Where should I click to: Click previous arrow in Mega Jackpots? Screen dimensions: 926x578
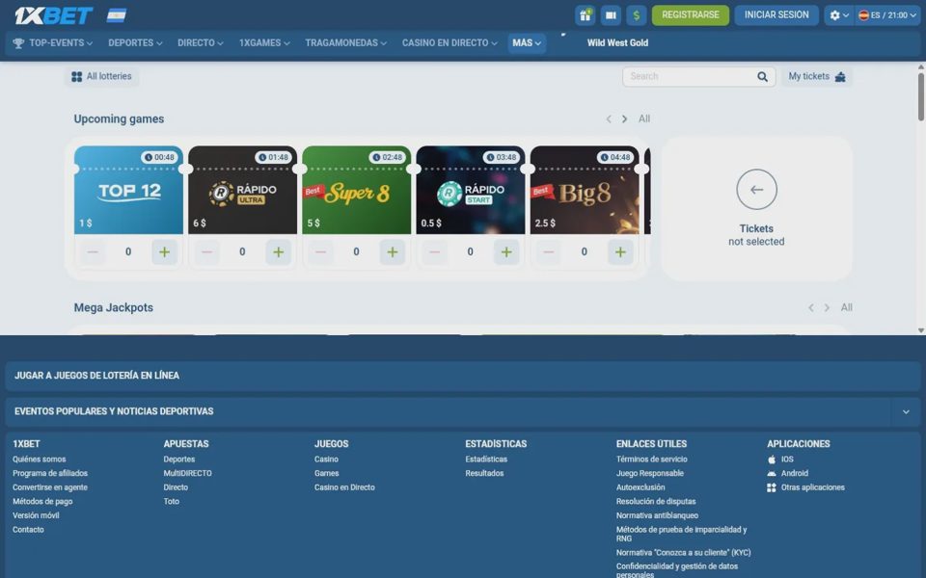click(811, 308)
